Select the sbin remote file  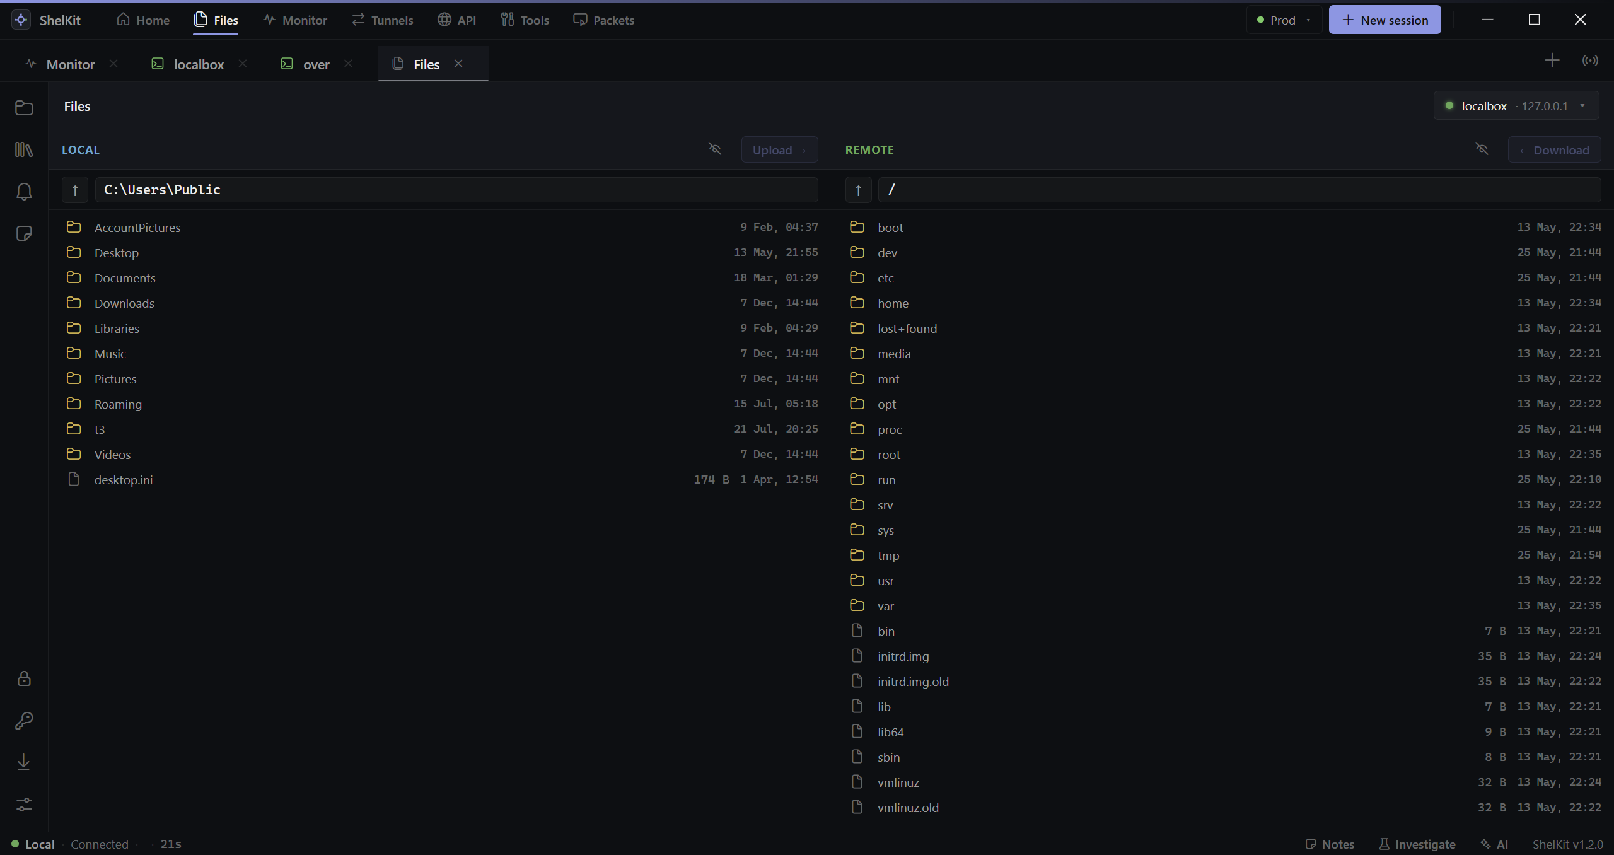(x=1223, y=757)
